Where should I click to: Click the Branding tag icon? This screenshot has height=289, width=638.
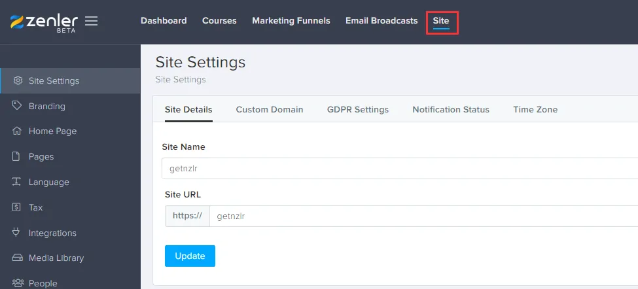(18, 106)
